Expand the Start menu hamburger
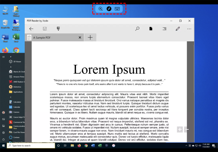The width and height of the screenshot is (218, 152). pyautogui.click(x=3, y=57)
